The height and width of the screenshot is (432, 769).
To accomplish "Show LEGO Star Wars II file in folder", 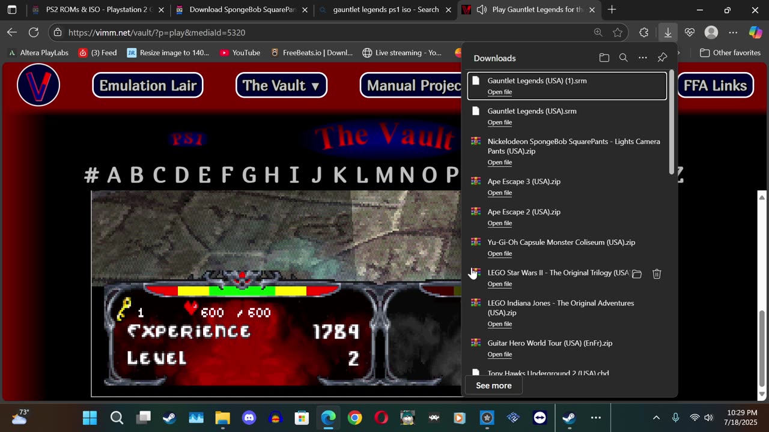I will pyautogui.click(x=637, y=274).
